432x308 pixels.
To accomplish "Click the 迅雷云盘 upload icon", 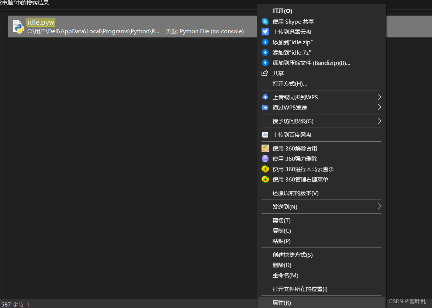I will pos(265,32).
